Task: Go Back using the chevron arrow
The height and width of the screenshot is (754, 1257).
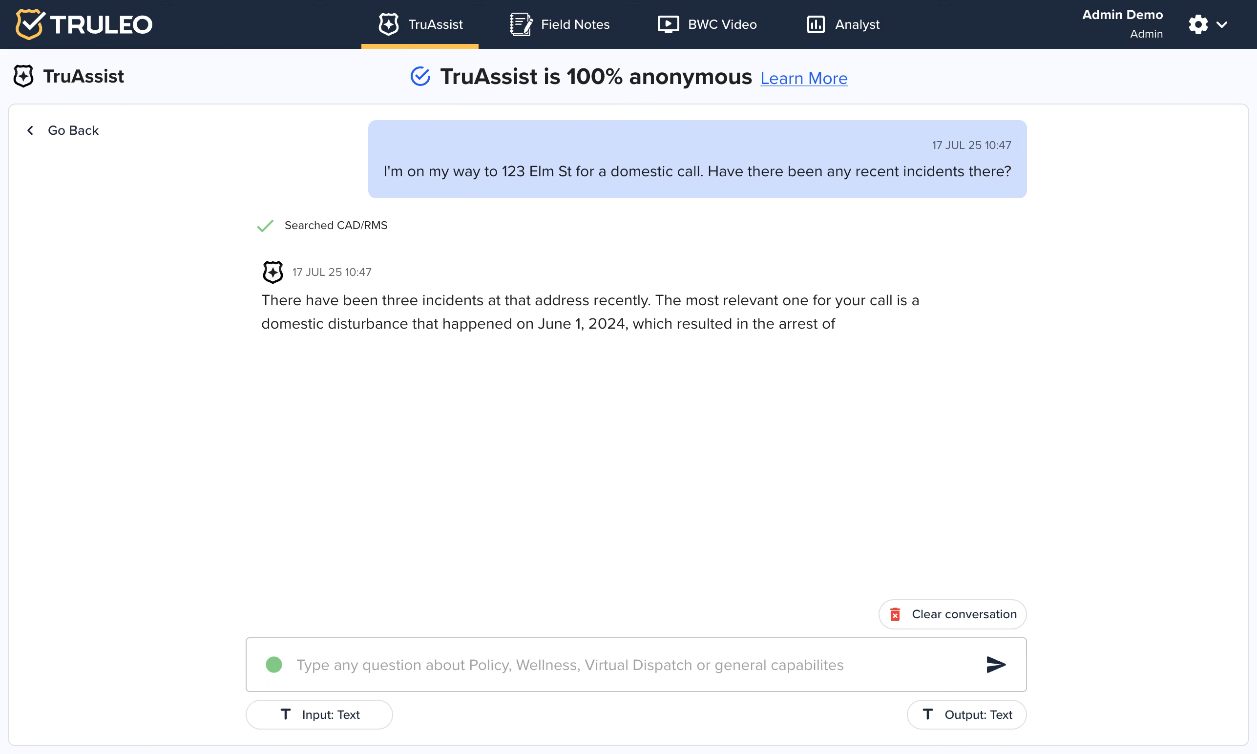Action: tap(30, 130)
